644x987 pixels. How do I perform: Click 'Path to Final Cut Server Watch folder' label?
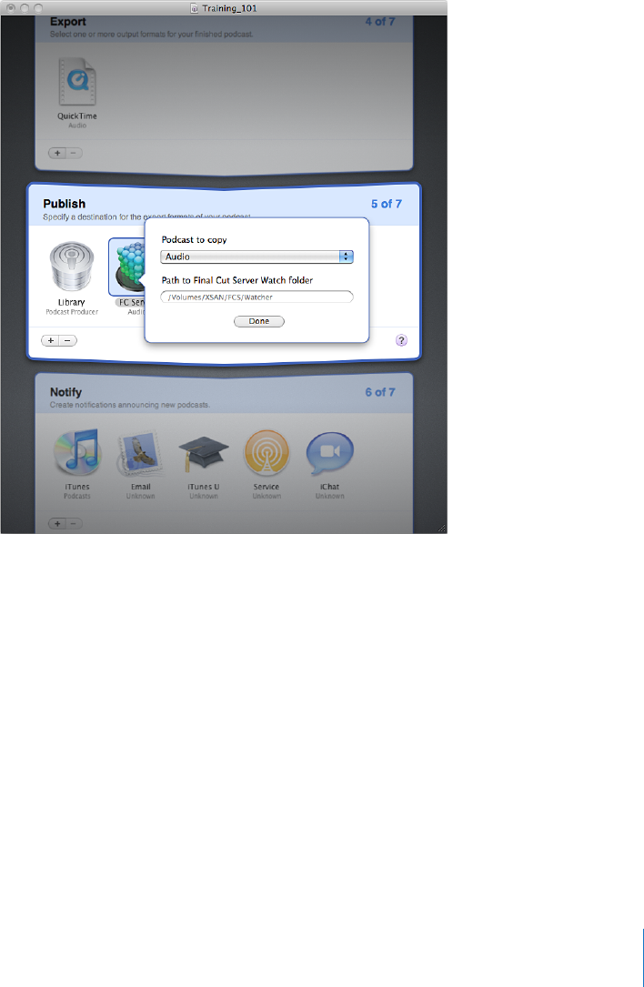(x=237, y=280)
